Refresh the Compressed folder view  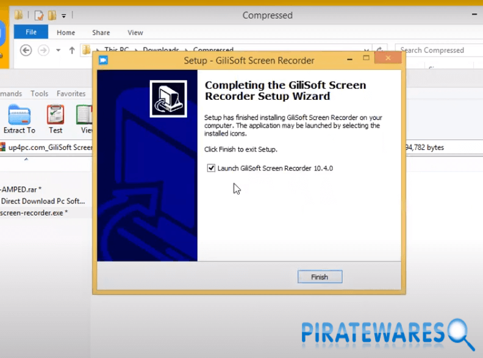(381, 51)
